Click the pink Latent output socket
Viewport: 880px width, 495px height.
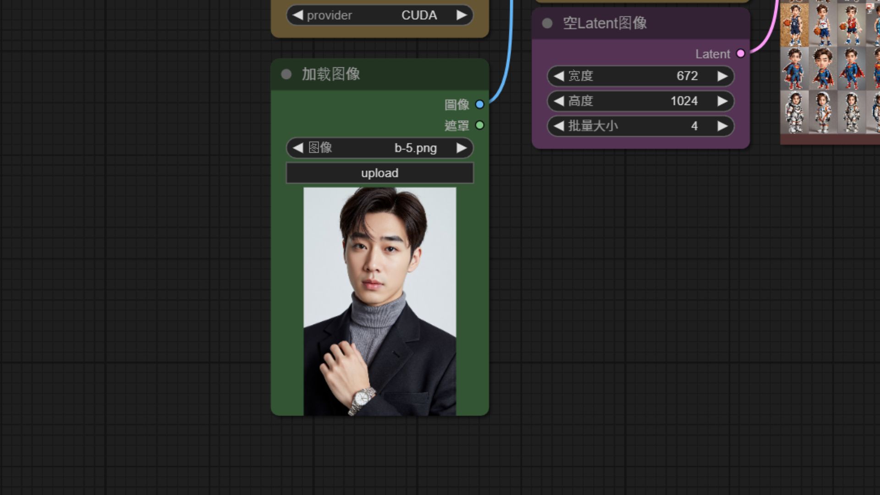[741, 54]
